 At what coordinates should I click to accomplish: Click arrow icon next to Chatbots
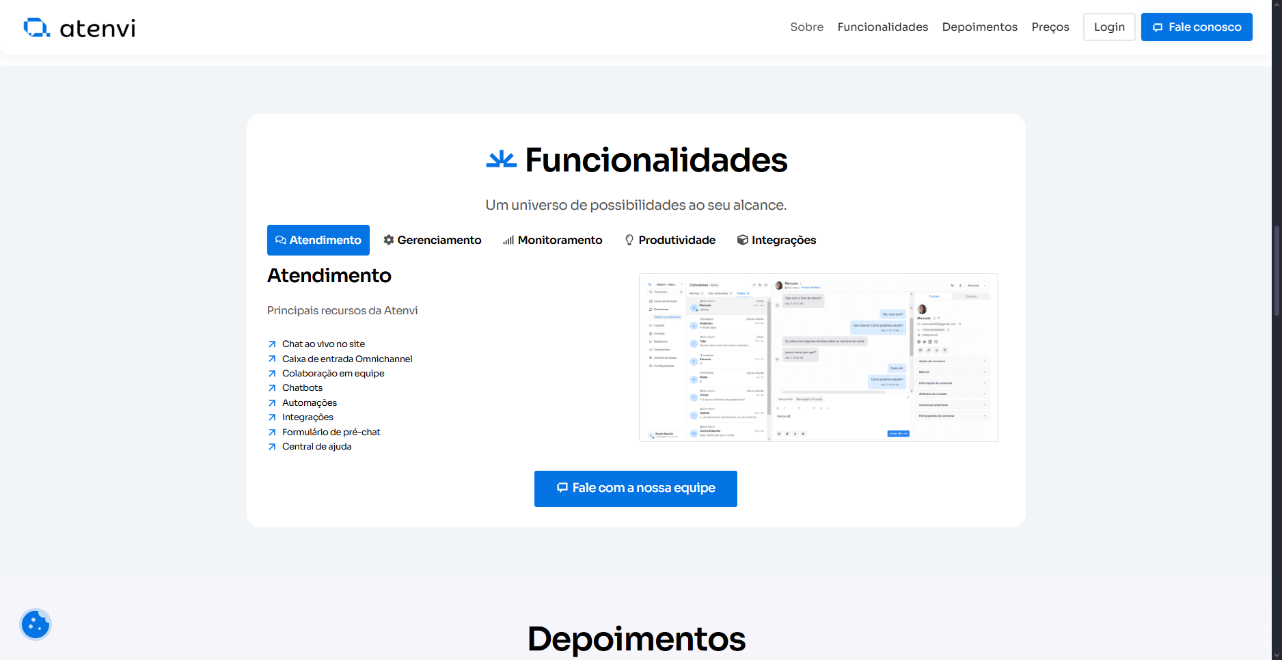pos(272,388)
